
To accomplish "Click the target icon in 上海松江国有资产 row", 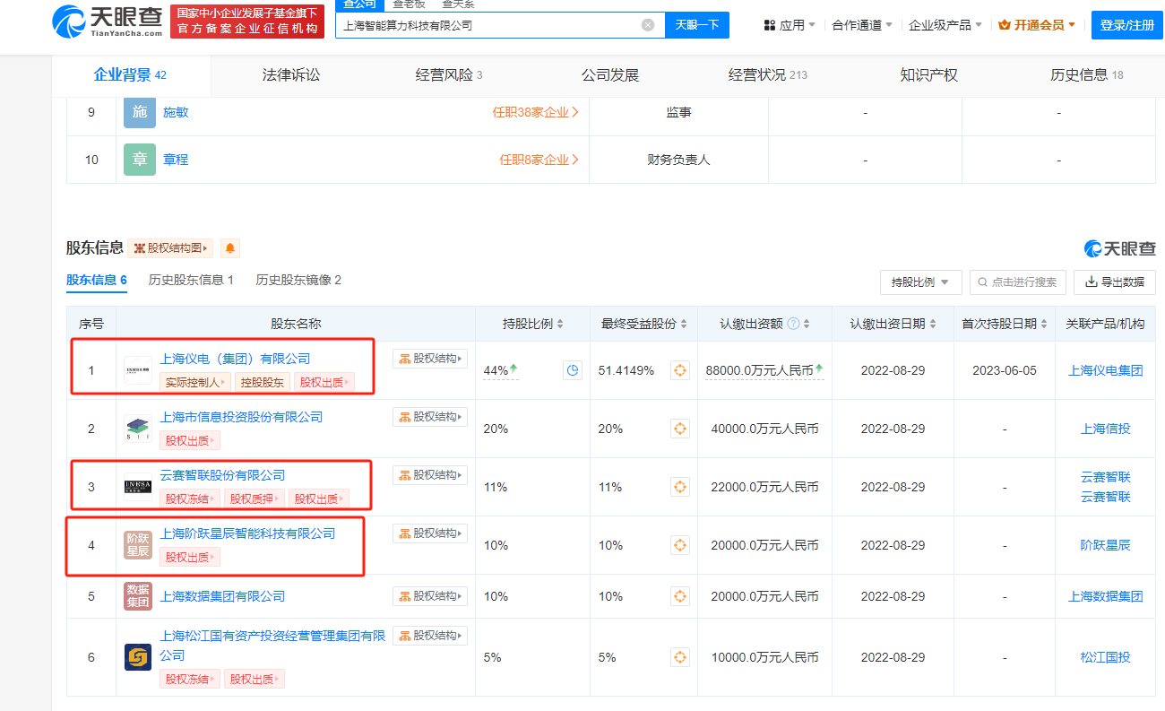I will pos(680,657).
